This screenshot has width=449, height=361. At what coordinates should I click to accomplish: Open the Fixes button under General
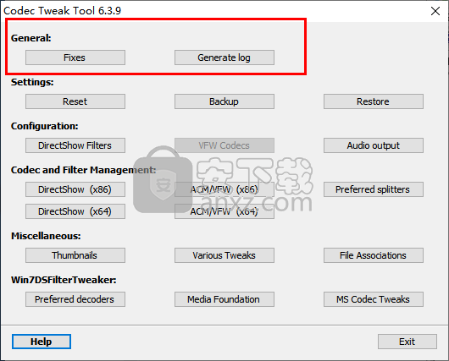75,57
